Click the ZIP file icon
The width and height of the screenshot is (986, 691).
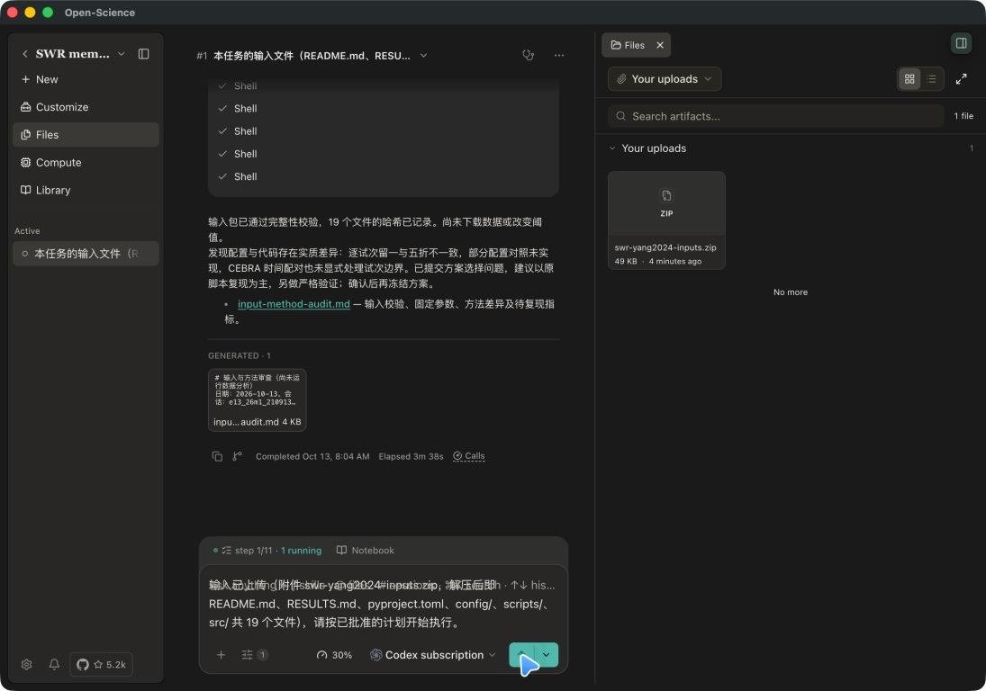[x=666, y=196]
